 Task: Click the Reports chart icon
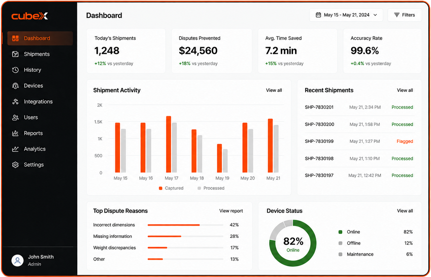(15, 133)
